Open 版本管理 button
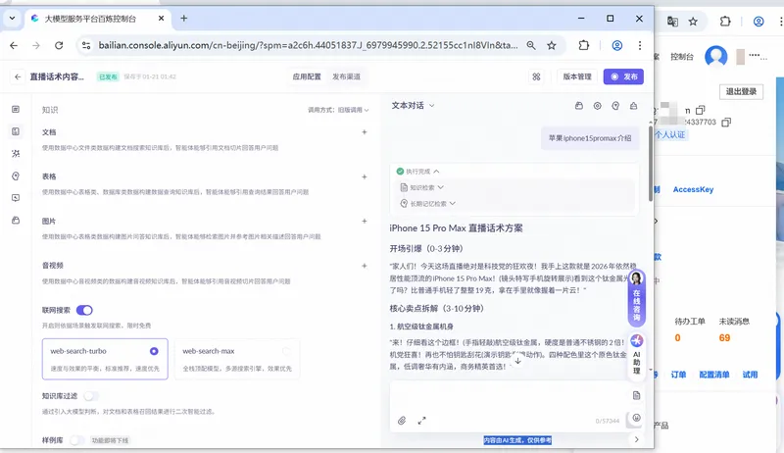Image resolution: width=784 pixels, height=453 pixels. (x=577, y=76)
